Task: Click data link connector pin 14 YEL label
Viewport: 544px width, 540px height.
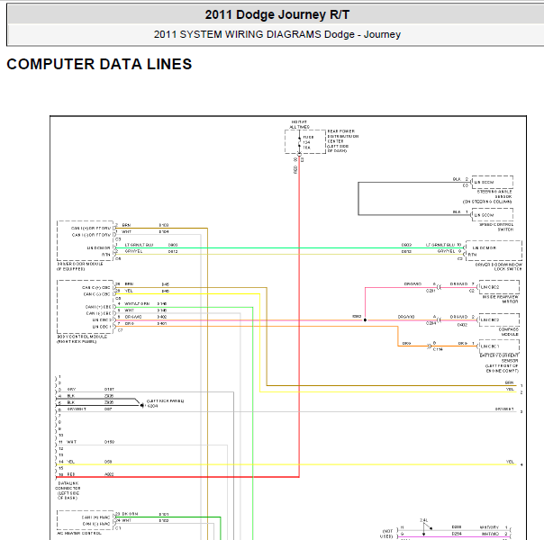Action: [70, 462]
